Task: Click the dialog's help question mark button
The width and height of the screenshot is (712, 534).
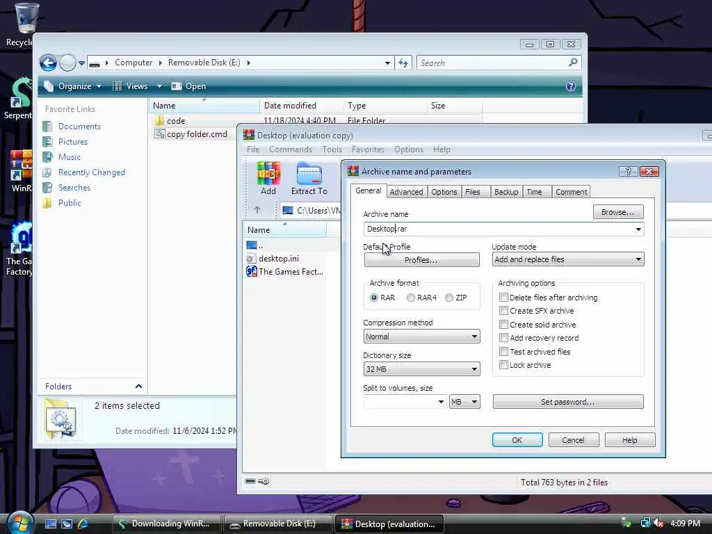Action: point(628,171)
